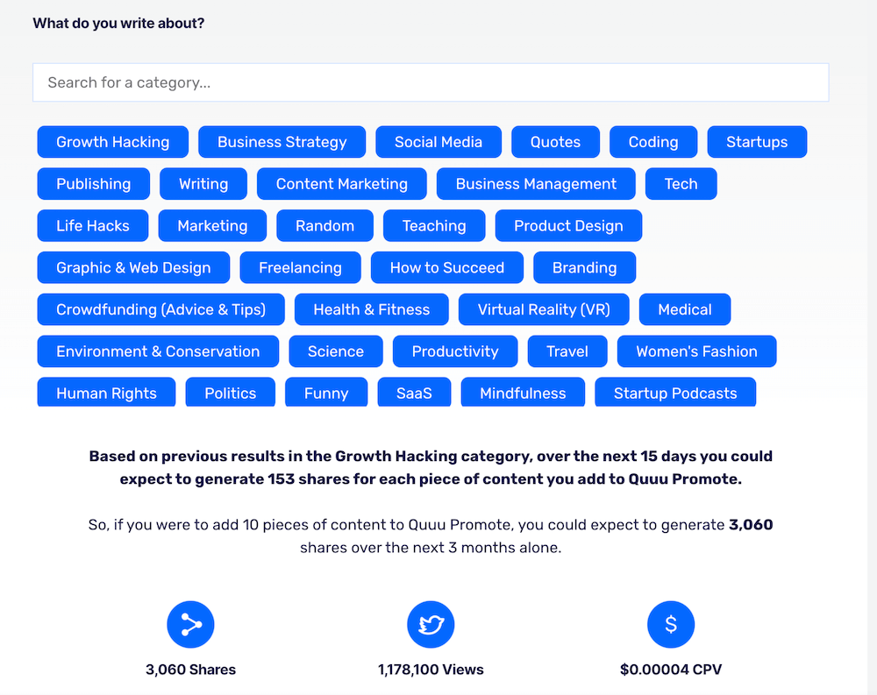Click the Shares icon circle
This screenshot has height=695, width=877.
(190, 624)
